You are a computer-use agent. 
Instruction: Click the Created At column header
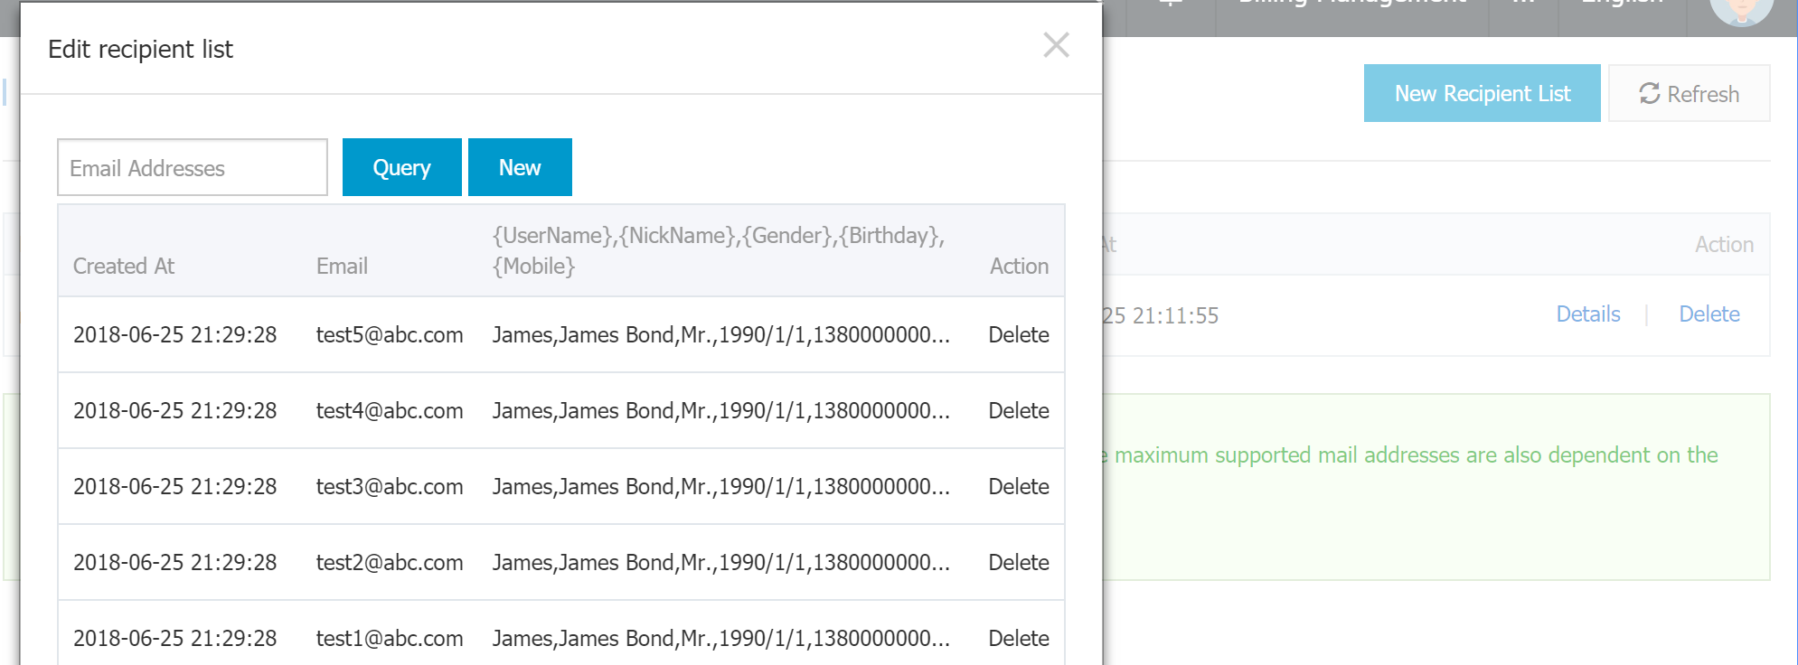coord(124,267)
